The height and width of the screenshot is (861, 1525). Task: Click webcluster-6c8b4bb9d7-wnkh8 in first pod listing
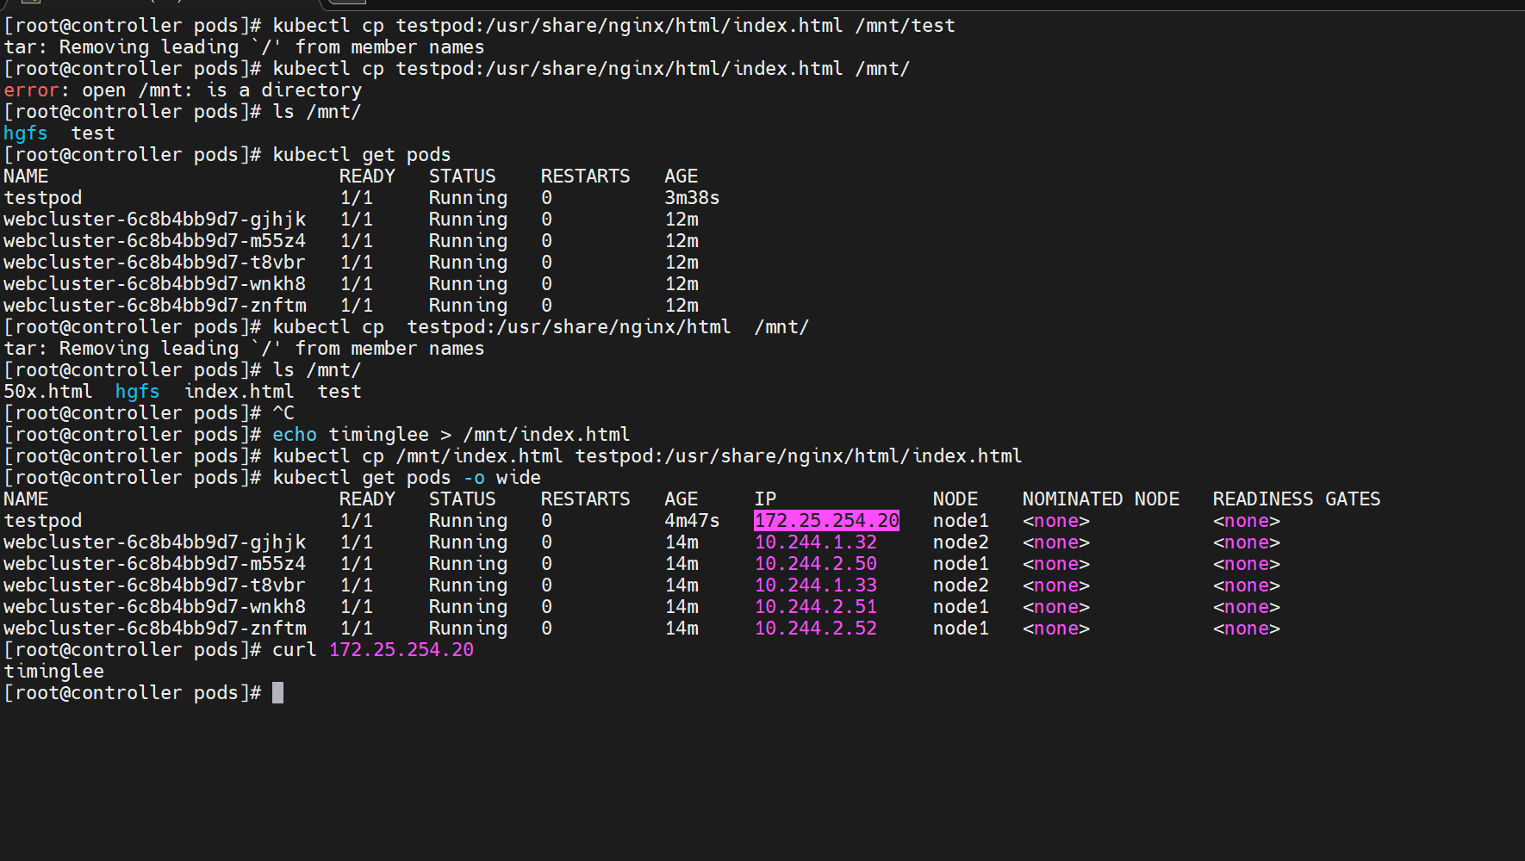point(155,284)
